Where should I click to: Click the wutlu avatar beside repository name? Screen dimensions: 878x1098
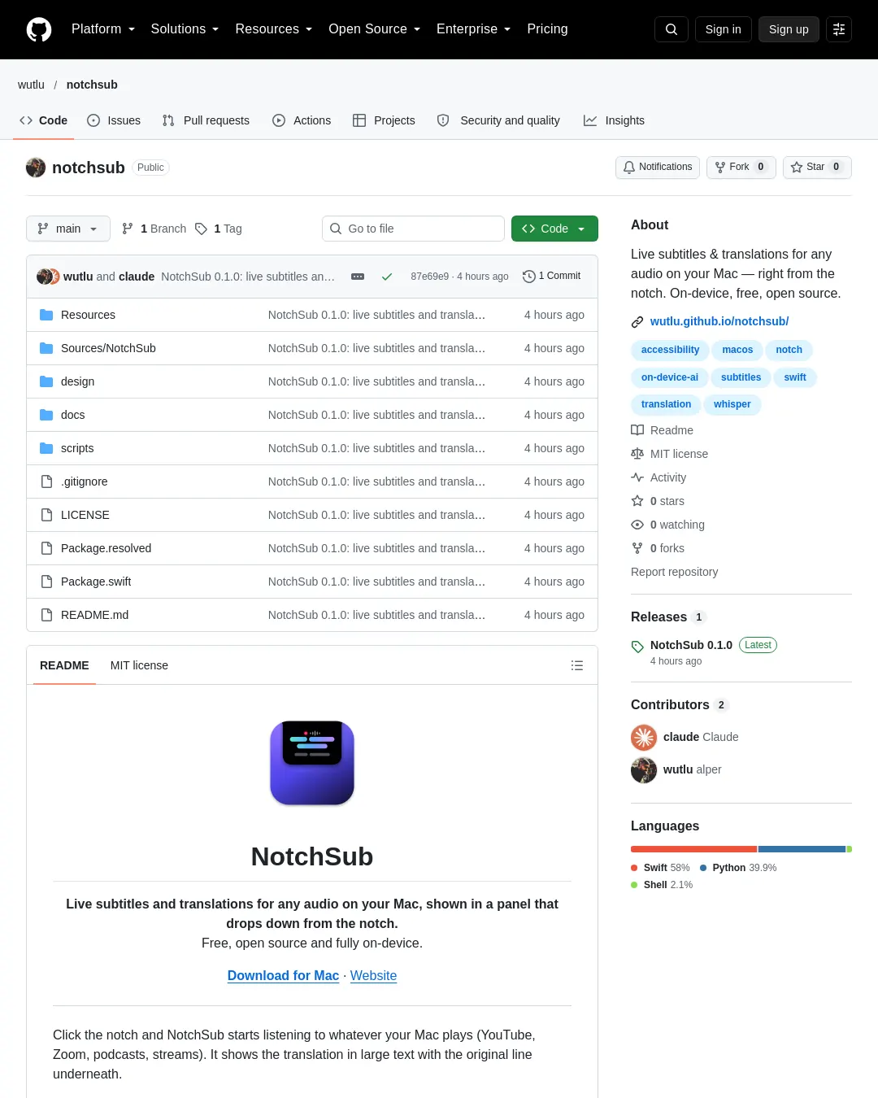36,168
